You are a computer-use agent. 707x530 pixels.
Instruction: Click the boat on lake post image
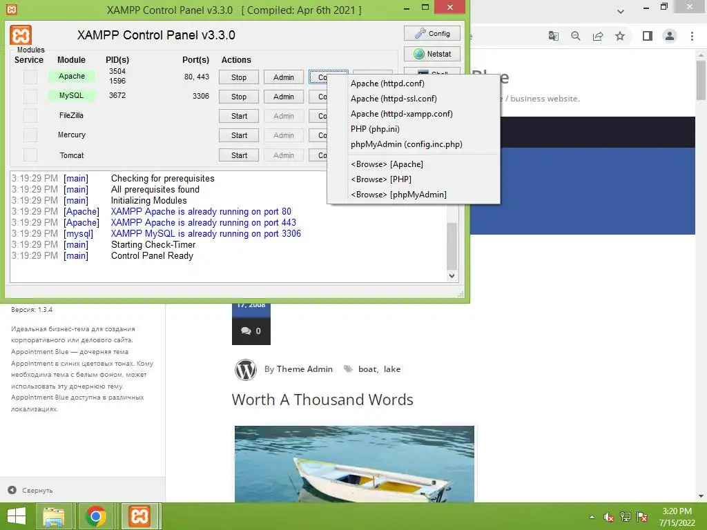click(354, 464)
